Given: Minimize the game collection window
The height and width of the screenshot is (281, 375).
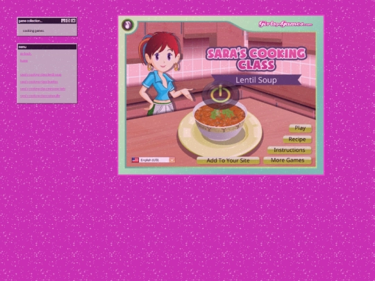Looking at the screenshot, I should pyautogui.click(x=63, y=21).
